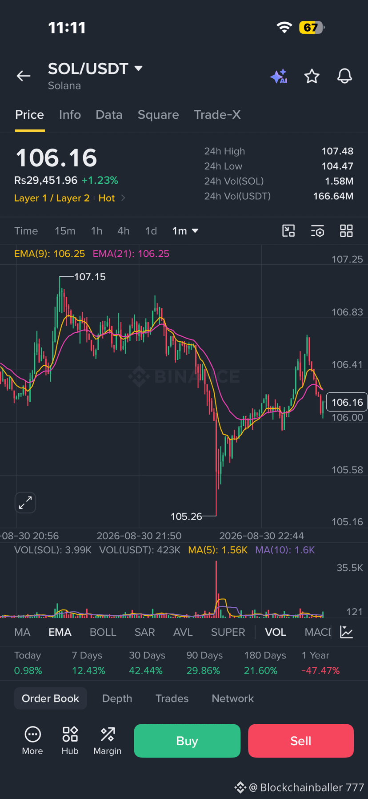Toggle the MACD sub-indicator
This screenshot has height=799, width=368.
tap(318, 632)
